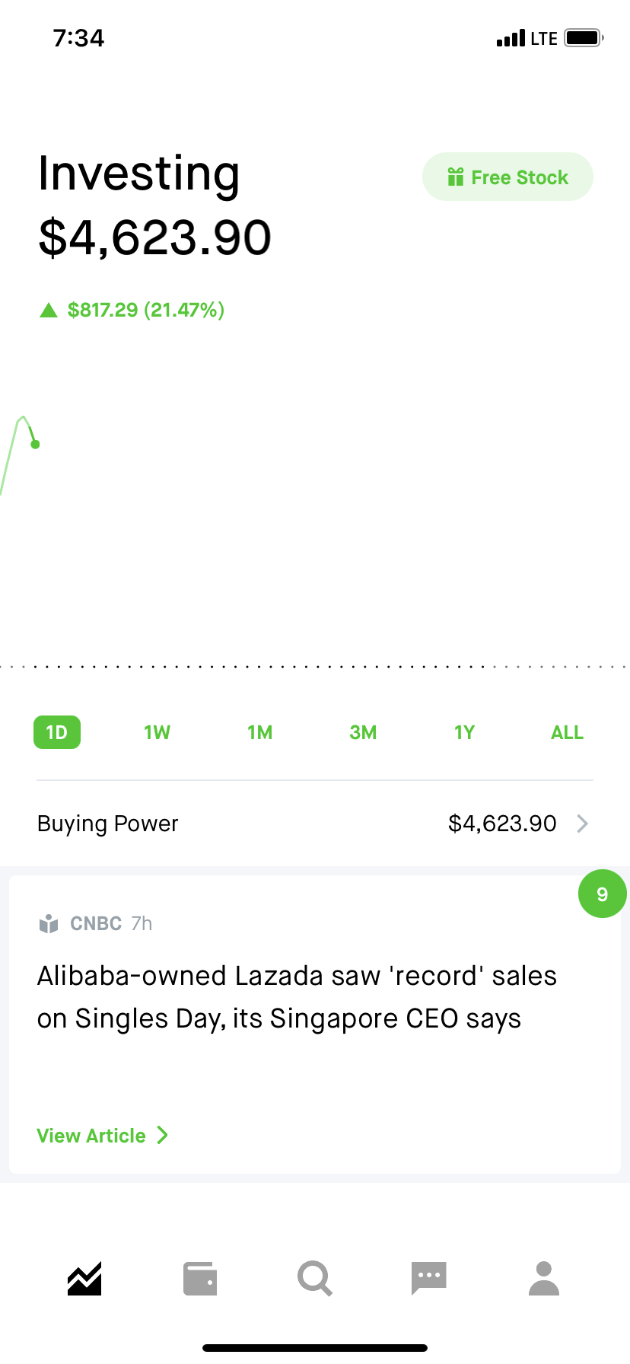Viewport: 630px width, 1364px height.
Task: Switch chart to 1M range
Action: [260, 732]
